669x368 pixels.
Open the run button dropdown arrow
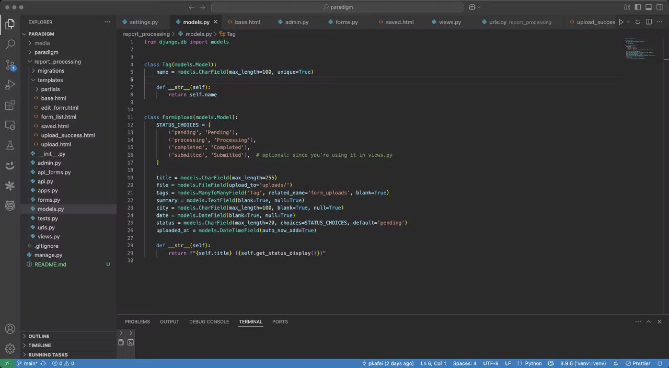(x=628, y=22)
